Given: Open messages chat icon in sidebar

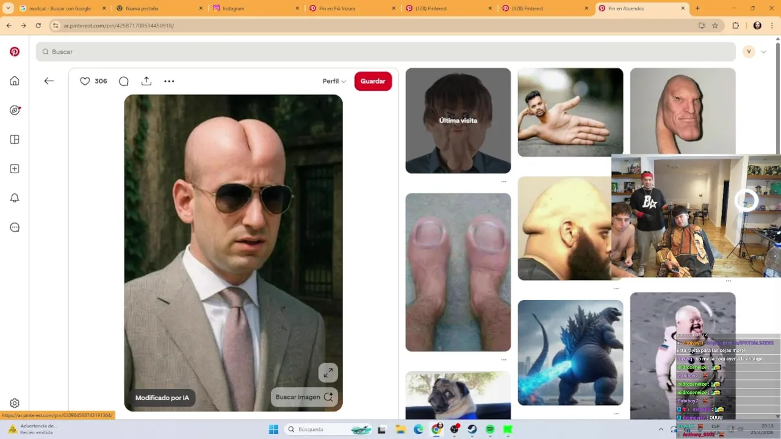Looking at the screenshot, I should coord(15,227).
